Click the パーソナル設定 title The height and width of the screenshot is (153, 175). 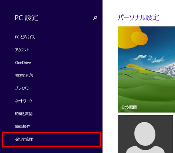tap(138, 18)
